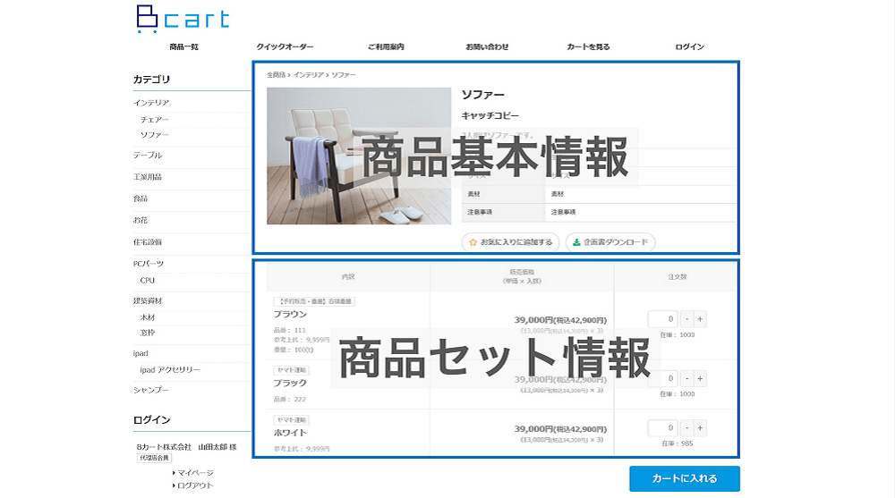This screenshot has height=498, width=895.
Task: Open お問い合わせ menu item
Action: pyautogui.click(x=487, y=46)
